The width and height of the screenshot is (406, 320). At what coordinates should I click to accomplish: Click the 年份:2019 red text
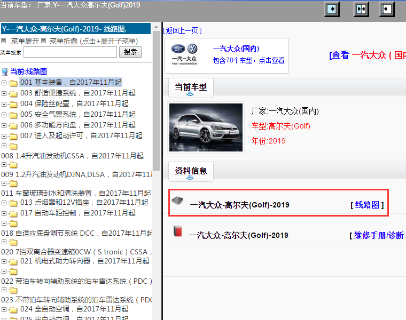(x=268, y=141)
